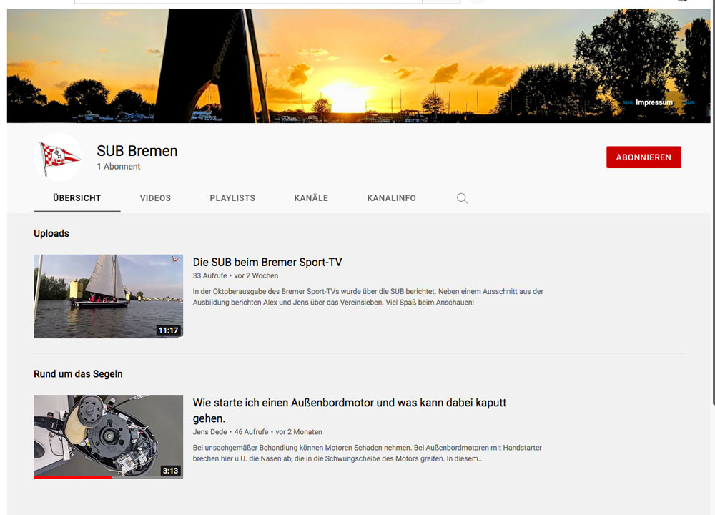Viewport: 715px width, 515px height.
Task: Click the channel search magnifier icon
Action: (x=462, y=198)
